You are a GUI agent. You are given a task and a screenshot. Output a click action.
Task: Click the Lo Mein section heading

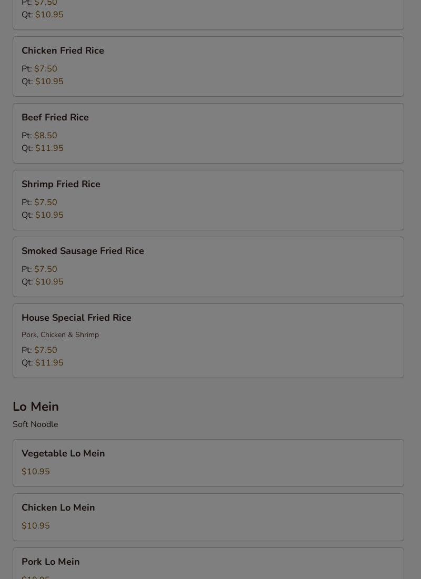pos(36,407)
